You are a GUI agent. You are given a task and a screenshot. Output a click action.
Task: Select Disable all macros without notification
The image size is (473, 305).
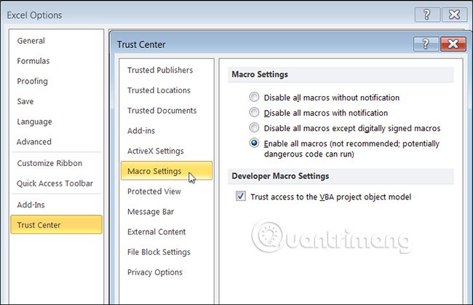pyautogui.click(x=254, y=98)
